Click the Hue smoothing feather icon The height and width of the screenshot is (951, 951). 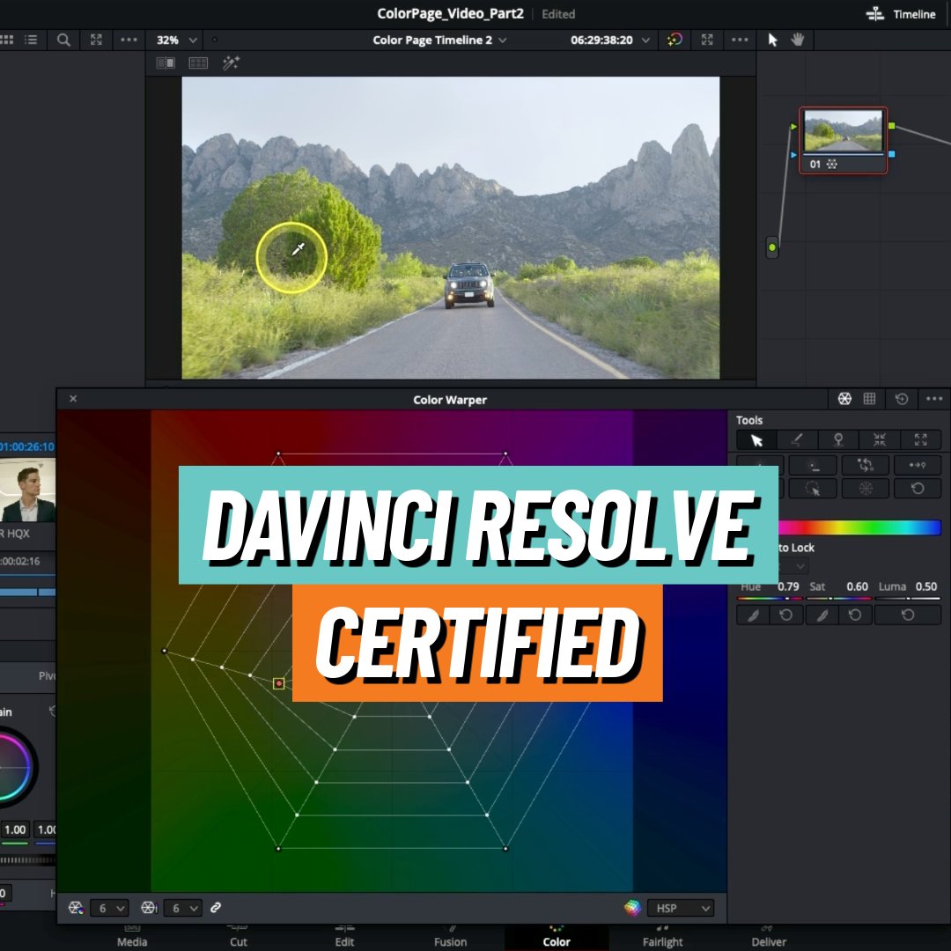pos(753,615)
